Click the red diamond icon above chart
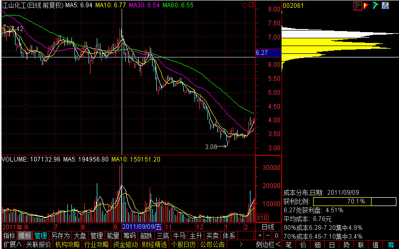 pyautogui.click(x=244, y=5)
